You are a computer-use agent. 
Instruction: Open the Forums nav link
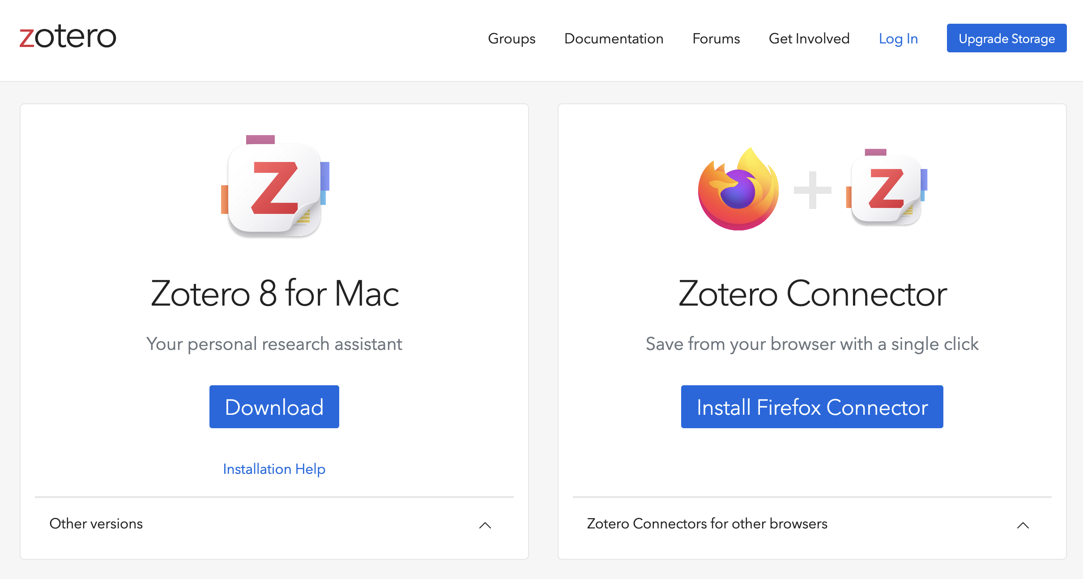716,38
